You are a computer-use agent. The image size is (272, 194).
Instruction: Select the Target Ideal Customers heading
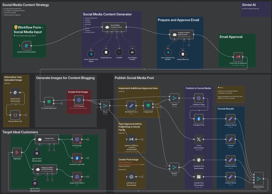point(20,132)
